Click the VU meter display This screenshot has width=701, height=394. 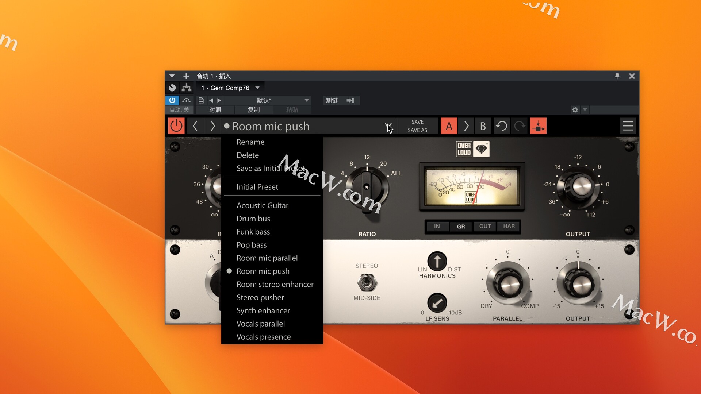tap(472, 187)
